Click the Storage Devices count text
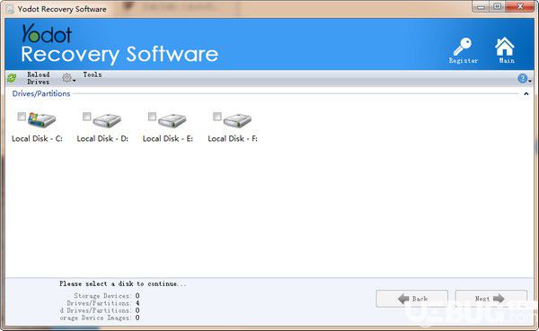 107,296
